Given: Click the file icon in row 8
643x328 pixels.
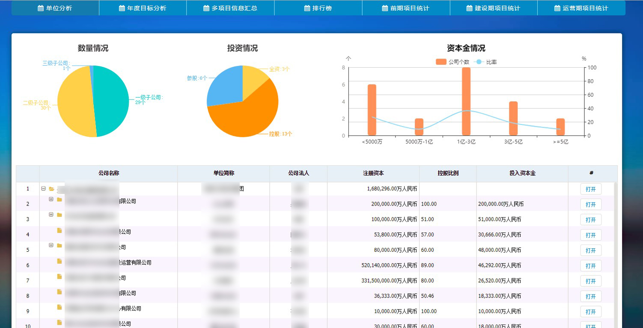Looking at the screenshot, I should coord(60,292).
